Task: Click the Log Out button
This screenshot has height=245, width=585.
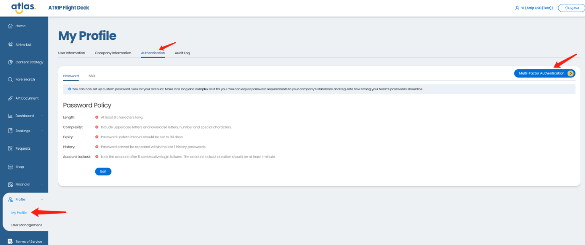Action: coord(571,8)
